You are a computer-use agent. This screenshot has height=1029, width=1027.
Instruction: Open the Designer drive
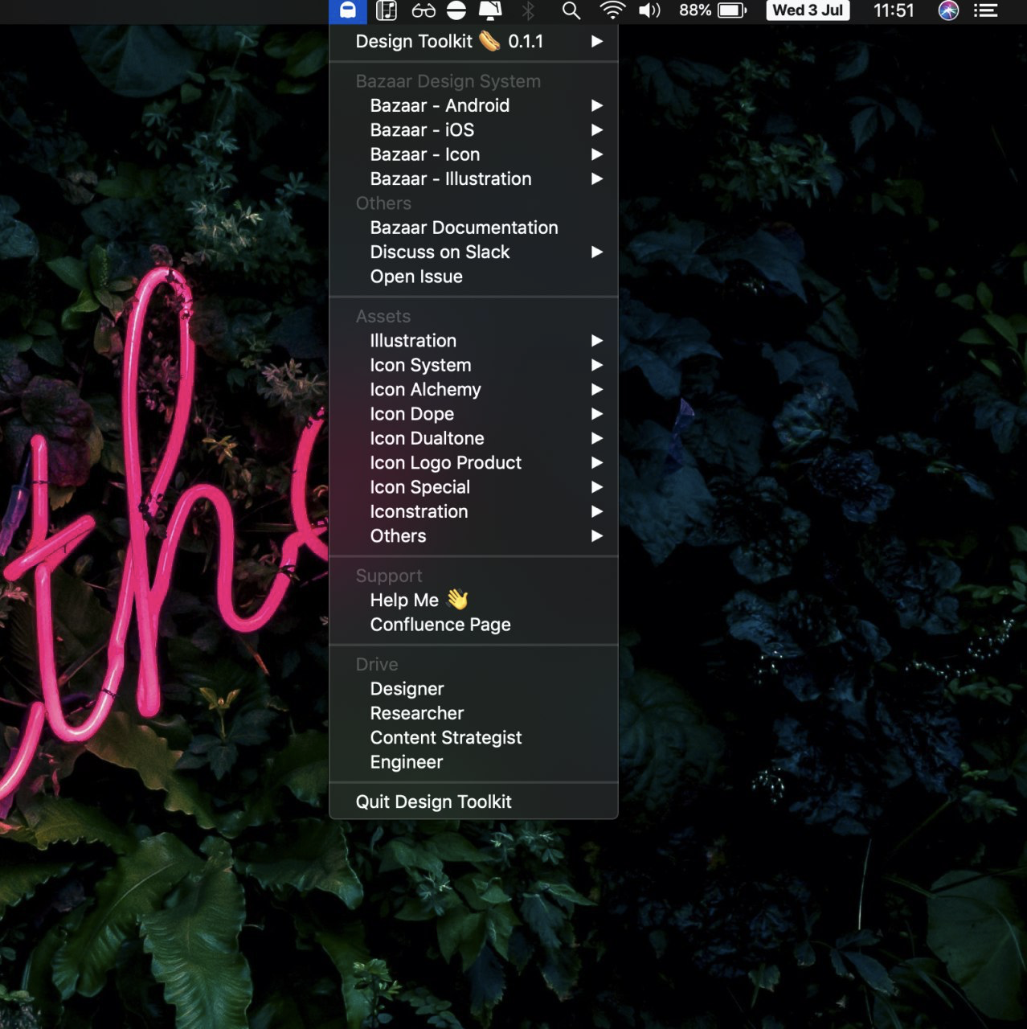tap(473, 689)
